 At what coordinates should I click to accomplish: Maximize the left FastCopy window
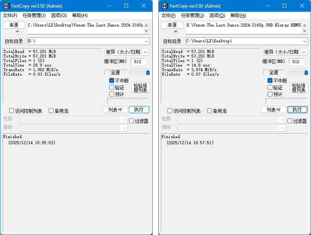coord(126,6)
